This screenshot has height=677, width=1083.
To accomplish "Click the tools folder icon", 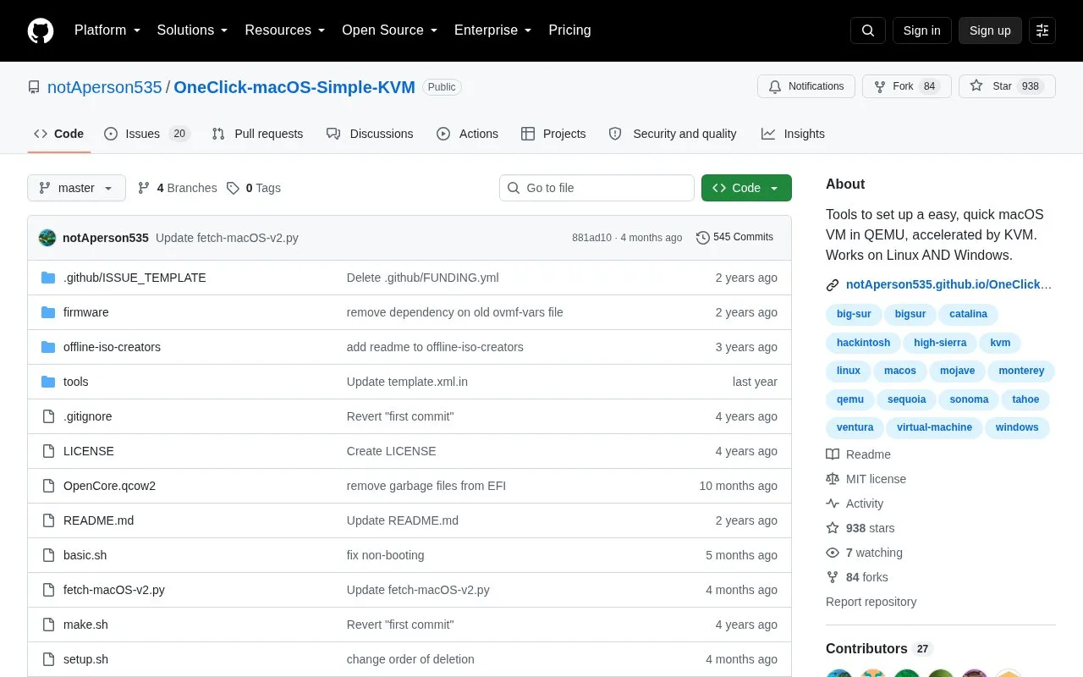I will [x=48, y=382].
